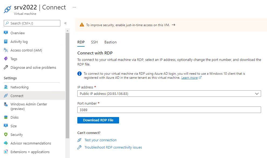Viewport: 267px width, 158px height.
Task: Click the Download RDP File button
Action: pos(98,120)
